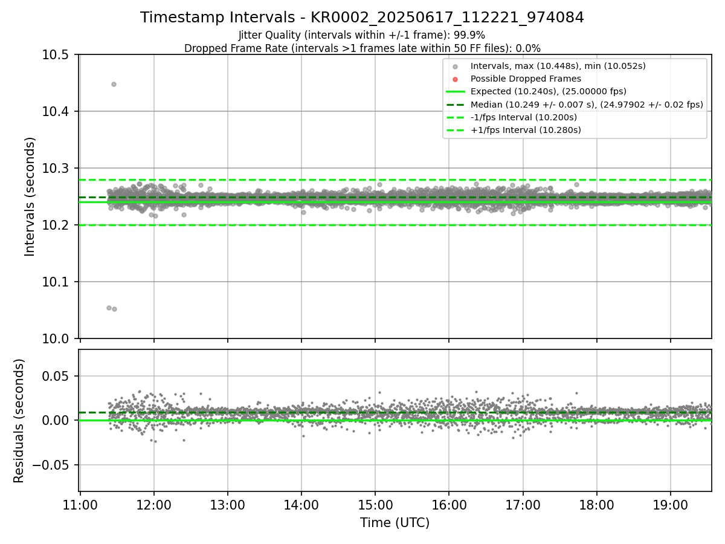Screen dimensions: 725x544
Task: Click the y-axis label 'Intervals (seconds)'
Action: [x=30, y=196]
